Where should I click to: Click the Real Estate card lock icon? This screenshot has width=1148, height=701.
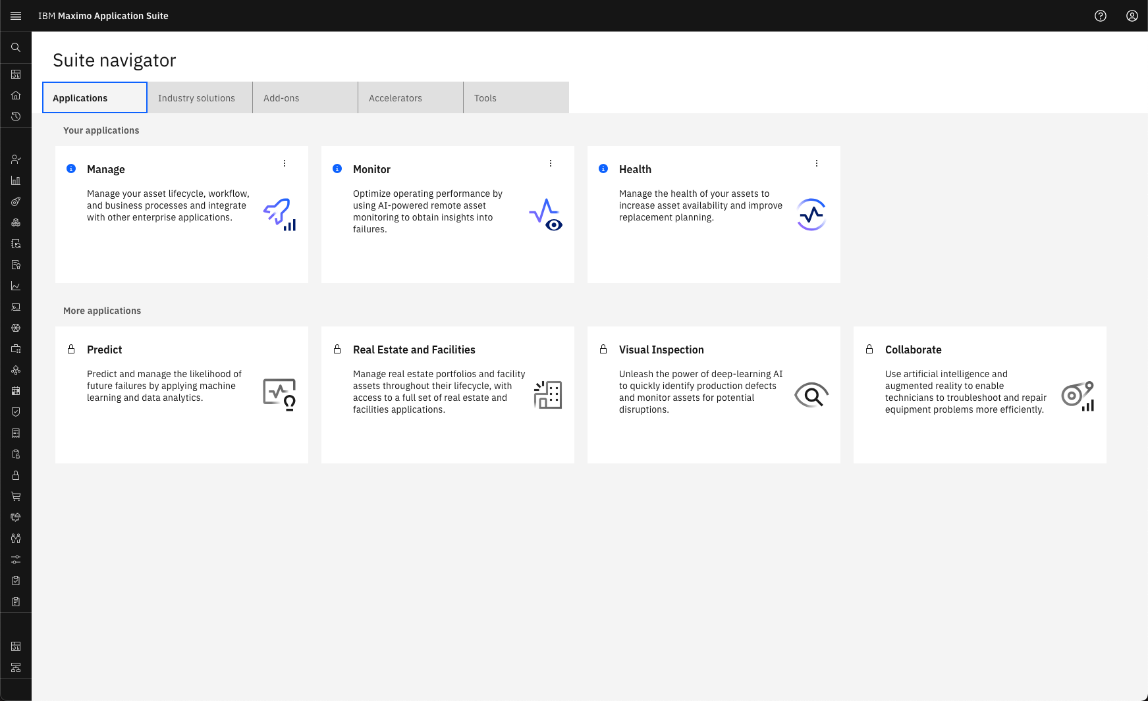click(337, 349)
